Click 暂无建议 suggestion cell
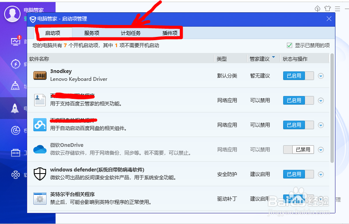The image size is (349, 224). (x=260, y=75)
